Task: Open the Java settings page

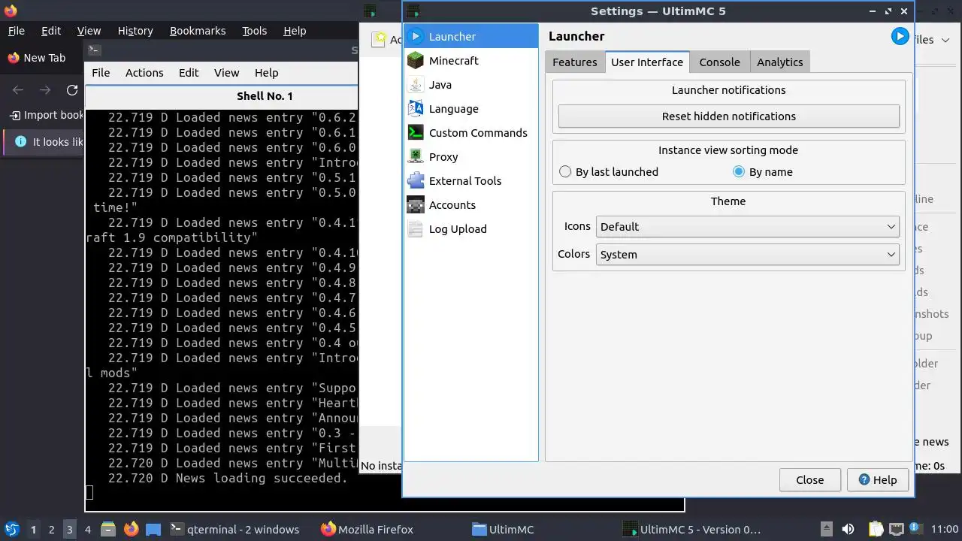Action: click(x=470, y=84)
